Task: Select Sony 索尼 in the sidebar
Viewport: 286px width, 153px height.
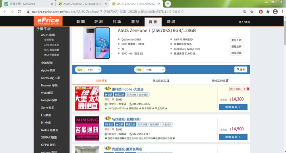Action: click(x=48, y=108)
